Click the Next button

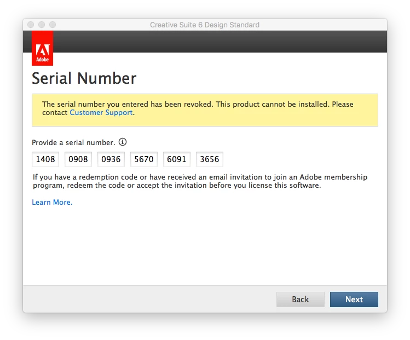(x=354, y=299)
